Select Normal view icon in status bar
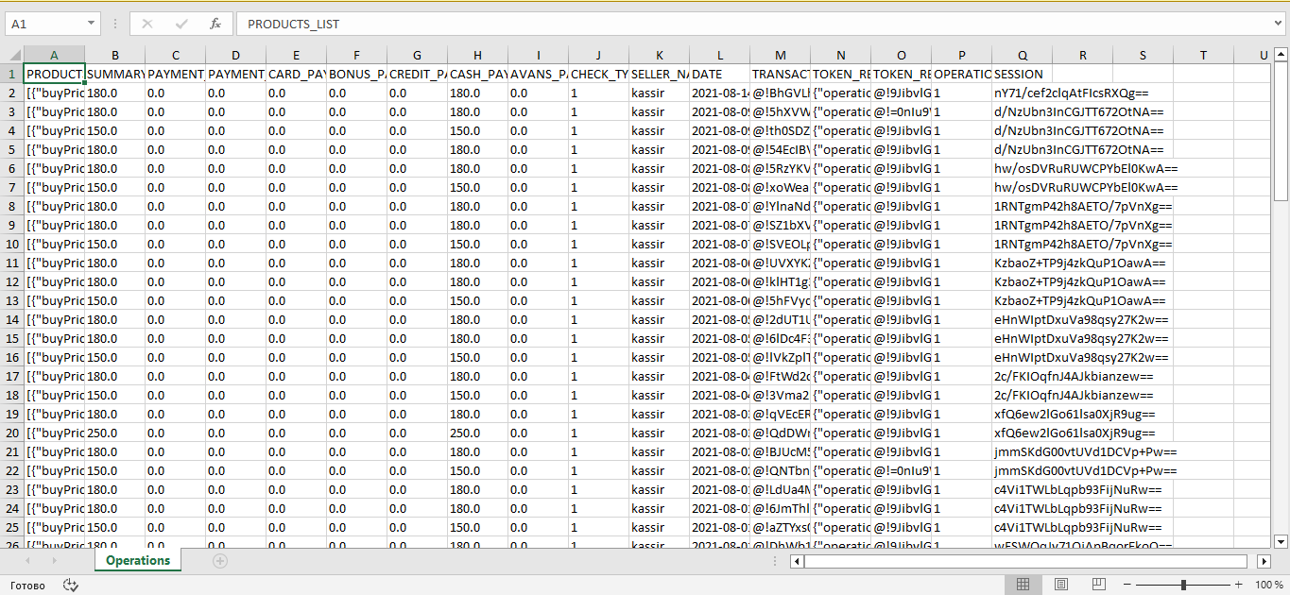 tap(1023, 586)
